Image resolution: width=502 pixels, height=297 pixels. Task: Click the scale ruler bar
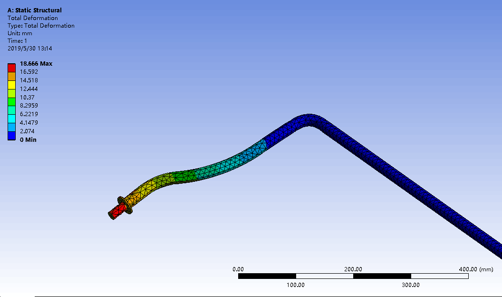click(x=353, y=276)
